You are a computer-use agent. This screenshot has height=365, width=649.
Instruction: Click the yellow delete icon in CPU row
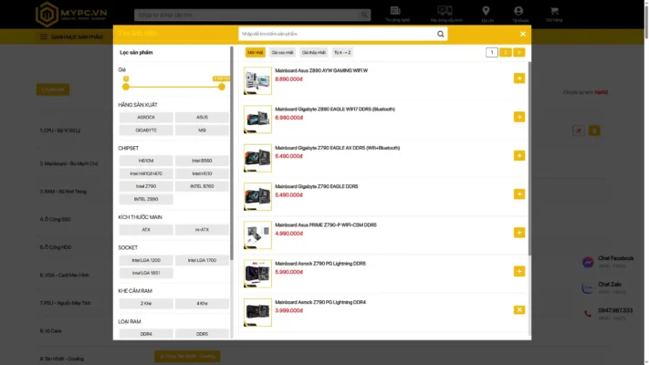point(594,130)
